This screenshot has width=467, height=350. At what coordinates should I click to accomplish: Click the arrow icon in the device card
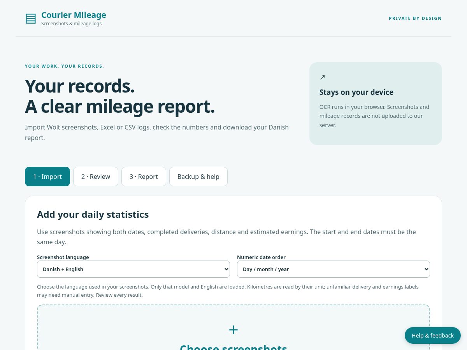click(322, 77)
